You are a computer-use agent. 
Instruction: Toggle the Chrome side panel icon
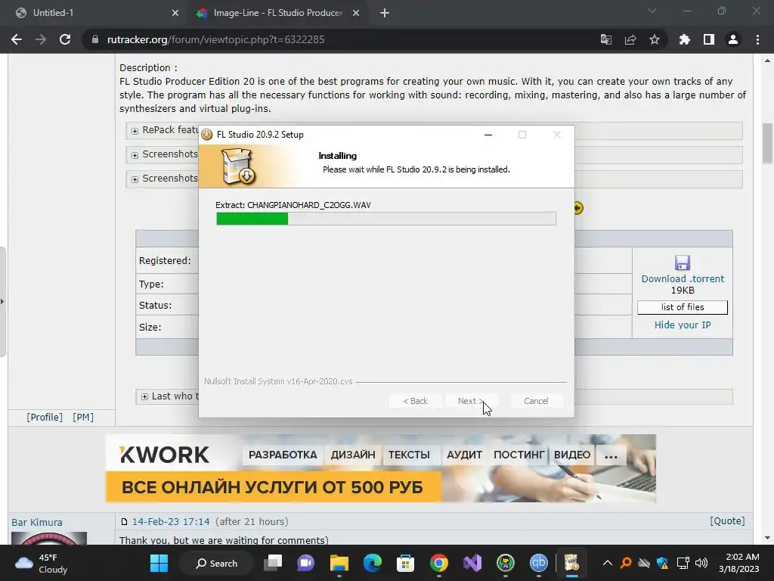(x=709, y=39)
